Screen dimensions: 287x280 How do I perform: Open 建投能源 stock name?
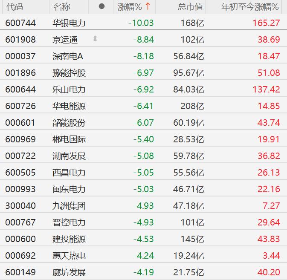click(x=69, y=239)
